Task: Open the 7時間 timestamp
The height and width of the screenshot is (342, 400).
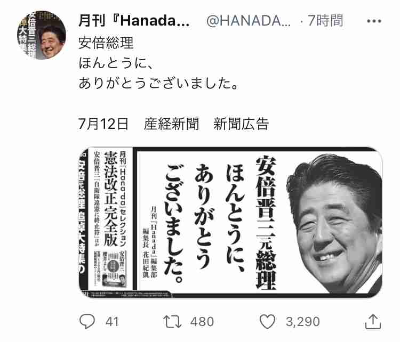Action: pos(325,21)
